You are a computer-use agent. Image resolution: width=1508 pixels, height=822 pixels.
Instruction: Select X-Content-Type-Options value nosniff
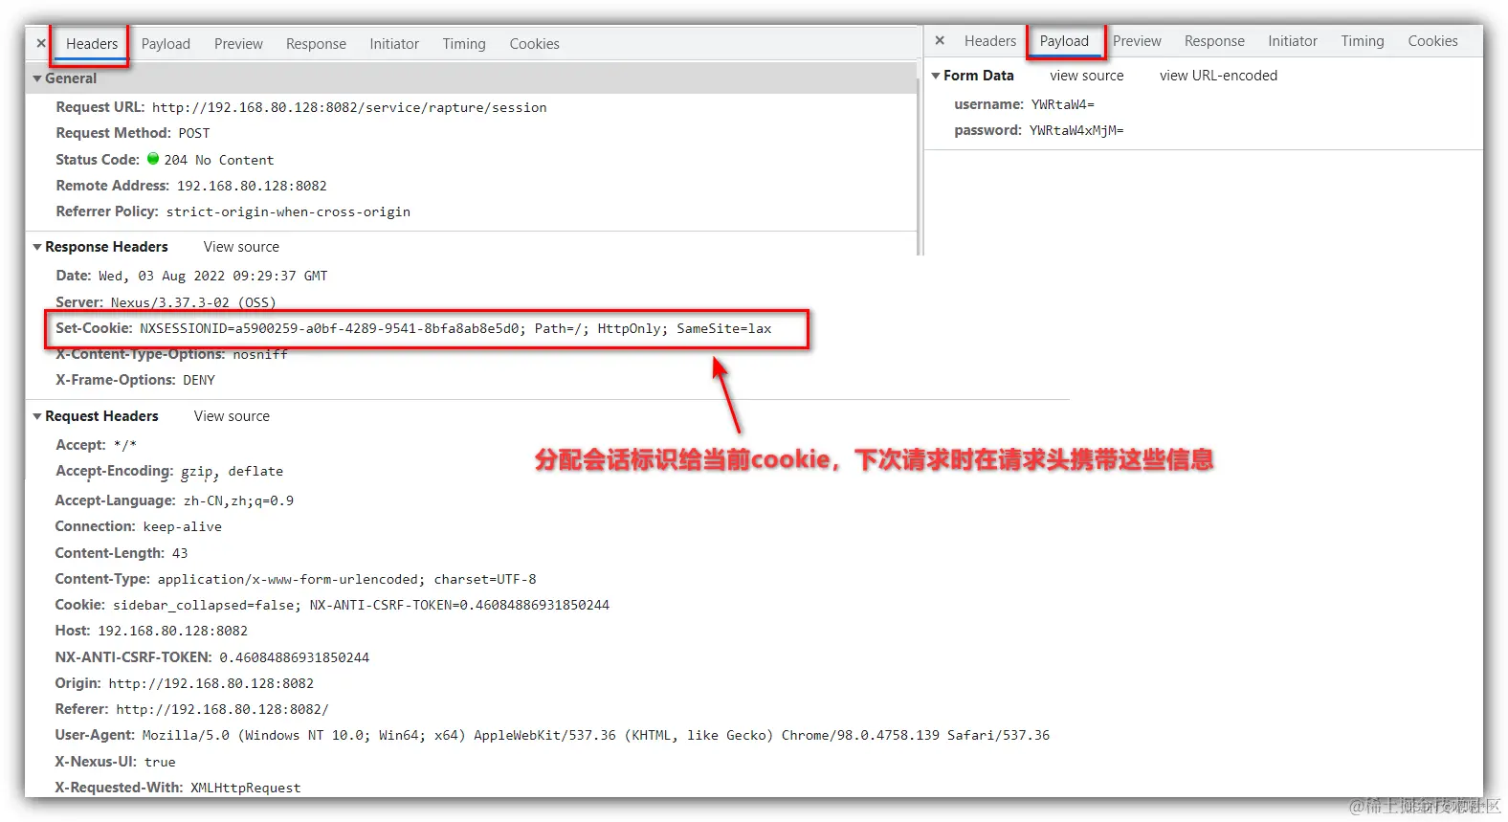260,354
